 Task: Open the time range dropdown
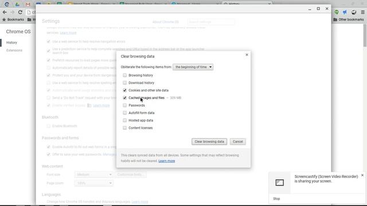[193, 67]
